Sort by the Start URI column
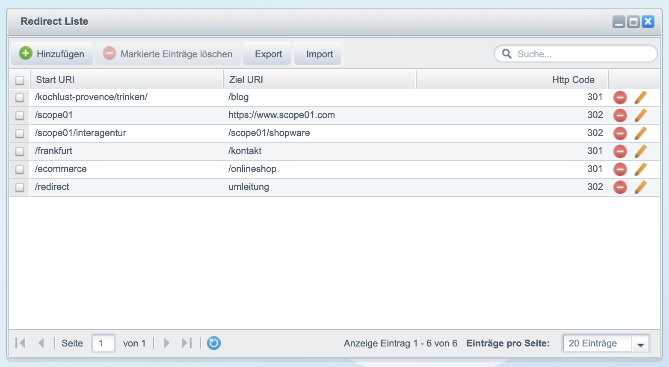The height and width of the screenshot is (367, 669). pyautogui.click(x=127, y=80)
